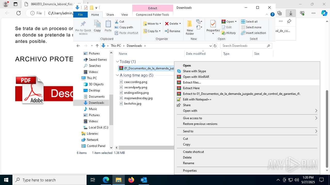Select Open with WinRAR
The width and height of the screenshot is (330, 185).
click(x=247, y=77)
